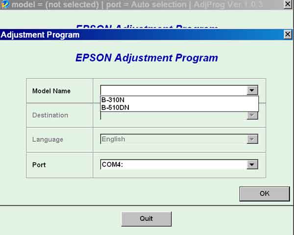Viewport: 294px width, 235px height.
Task: Click the Model Name label
Action: tap(51, 91)
